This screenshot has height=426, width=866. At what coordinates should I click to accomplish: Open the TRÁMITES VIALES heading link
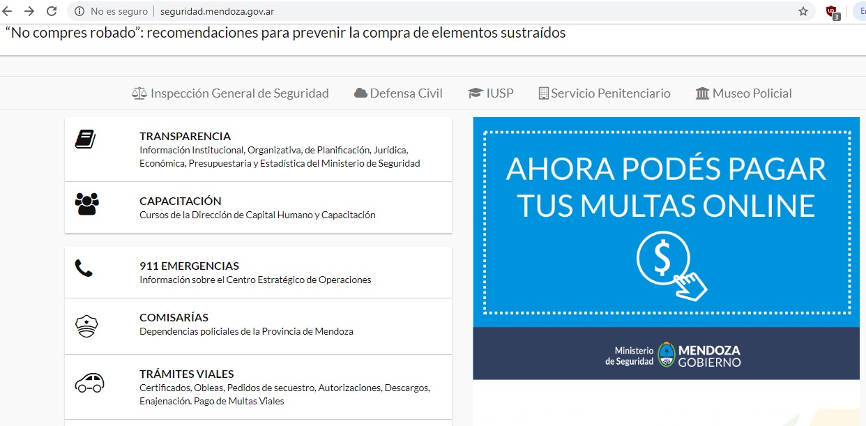(x=187, y=374)
